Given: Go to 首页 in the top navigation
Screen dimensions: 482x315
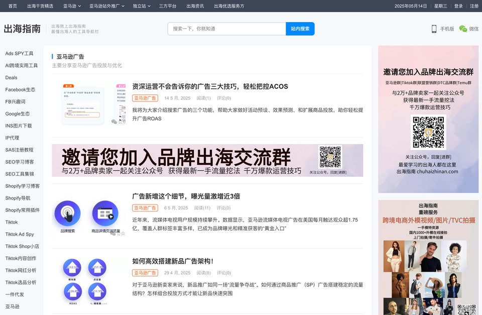Looking at the screenshot, I should [x=13, y=6].
